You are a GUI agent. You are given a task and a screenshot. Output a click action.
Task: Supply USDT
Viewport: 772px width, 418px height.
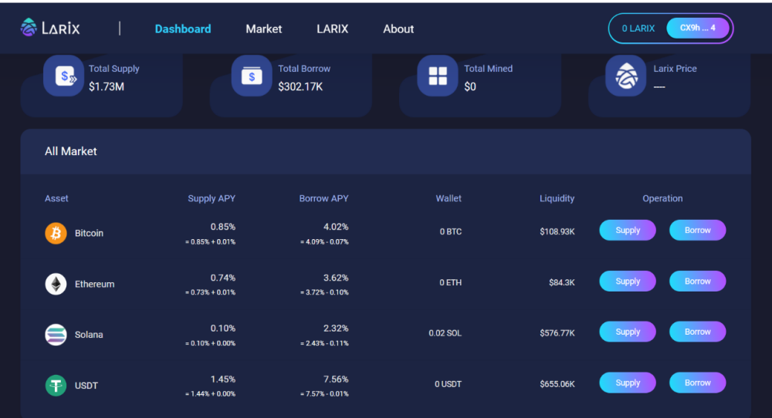[x=627, y=383]
